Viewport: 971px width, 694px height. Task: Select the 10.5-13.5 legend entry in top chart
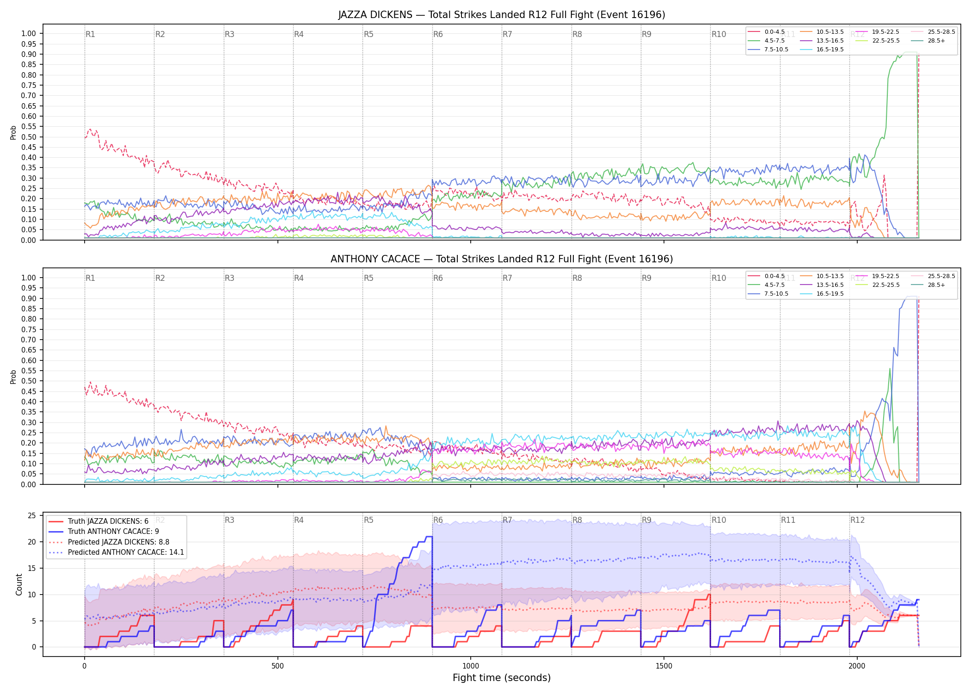[x=822, y=32]
